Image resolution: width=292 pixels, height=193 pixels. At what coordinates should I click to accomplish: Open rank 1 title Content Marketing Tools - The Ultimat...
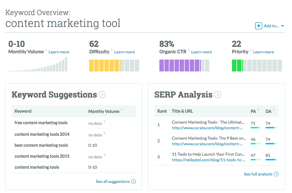(208, 122)
